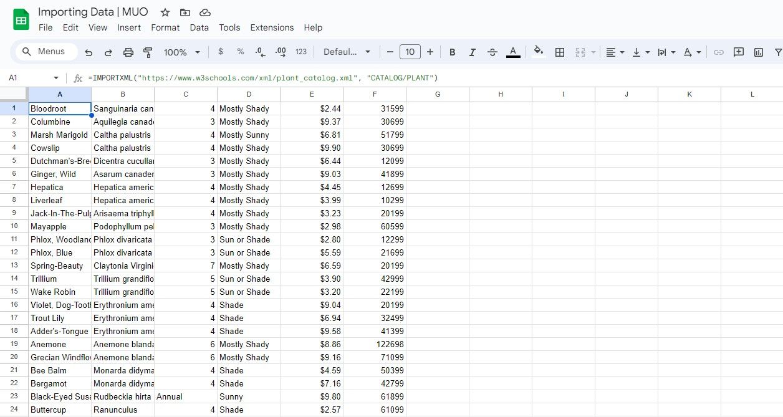Screen dimensions: 783x417
Task: Click the Percent format icon
Action: 240,52
